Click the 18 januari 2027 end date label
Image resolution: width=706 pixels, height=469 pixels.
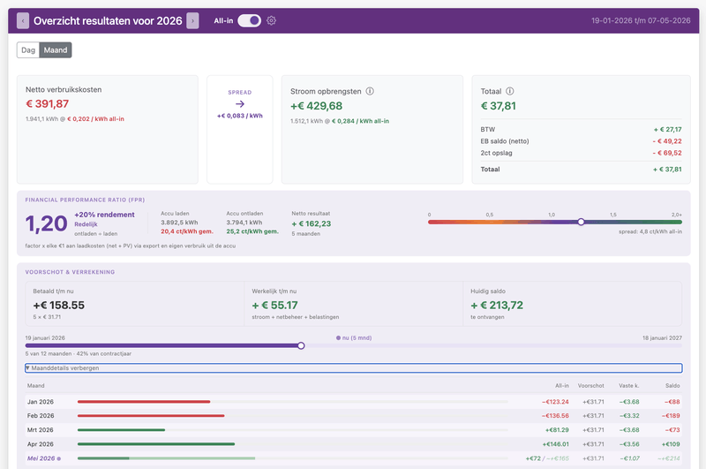coord(662,338)
